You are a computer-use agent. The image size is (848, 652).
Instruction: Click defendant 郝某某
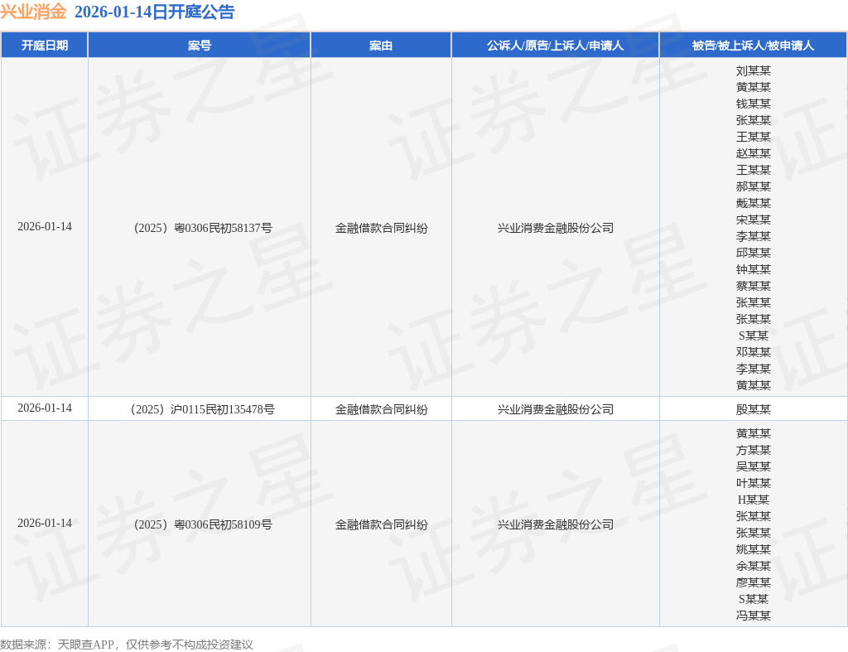[x=754, y=186]
